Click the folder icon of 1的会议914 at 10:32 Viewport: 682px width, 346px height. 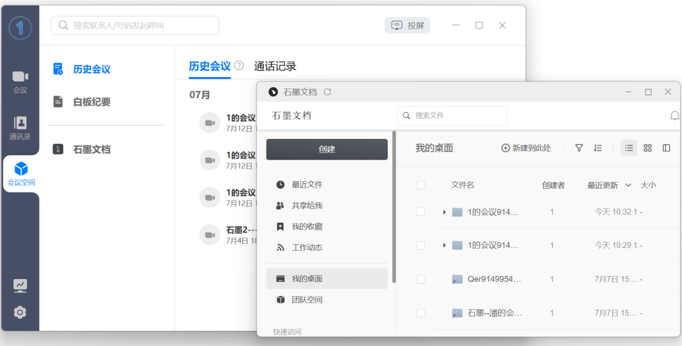[x=457, y=212]
